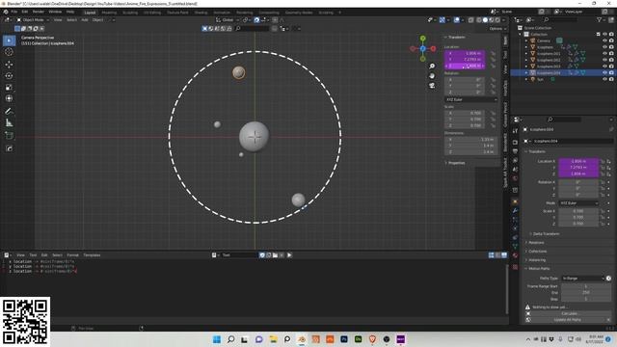
Task: Switch to the Animation workspace tab
Action: point(222,13)
